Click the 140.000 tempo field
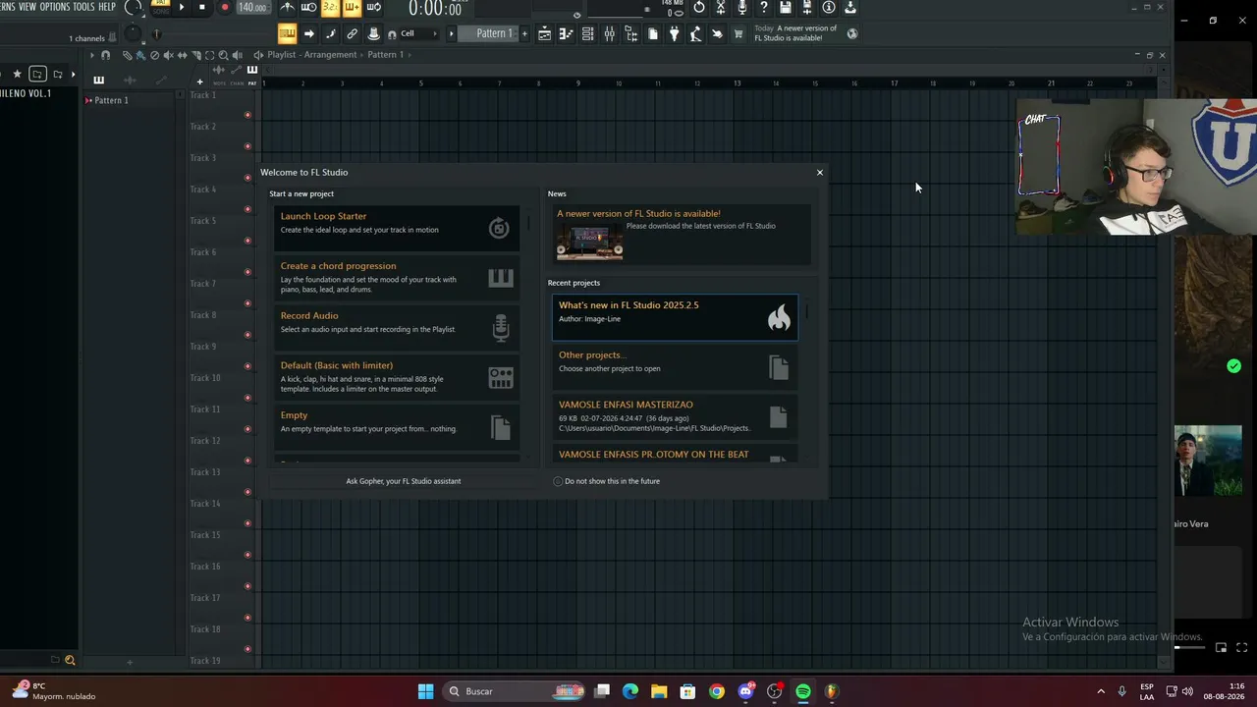1257x707 pixels. click(x=252, y=7)
